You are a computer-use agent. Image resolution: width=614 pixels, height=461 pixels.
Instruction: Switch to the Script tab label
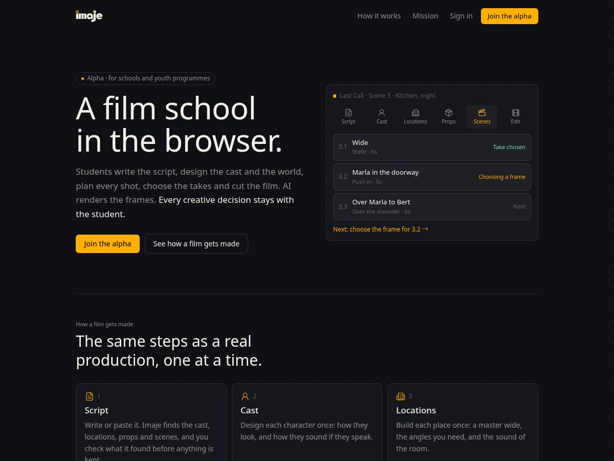pyautogui.click(x=348, y=121)
